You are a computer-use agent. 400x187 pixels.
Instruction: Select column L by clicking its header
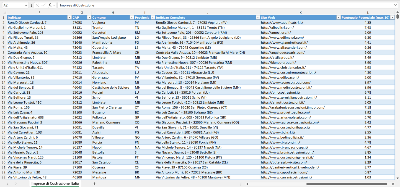point(368,12)
